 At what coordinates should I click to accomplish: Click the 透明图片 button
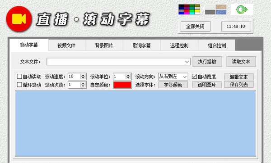207,85
